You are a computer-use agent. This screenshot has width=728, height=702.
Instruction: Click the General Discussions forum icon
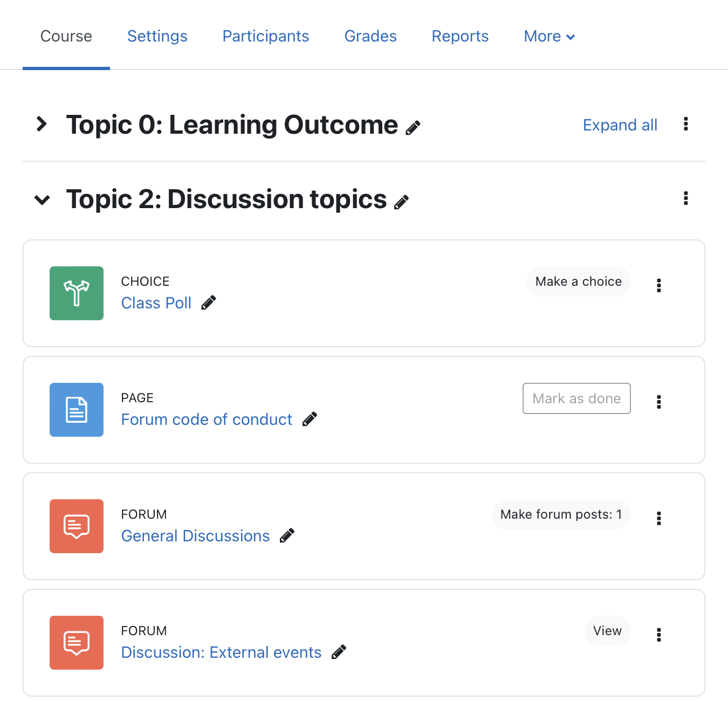[x=77, y=526]
